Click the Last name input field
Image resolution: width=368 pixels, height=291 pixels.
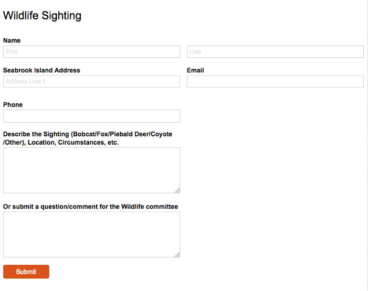[275, 51]
